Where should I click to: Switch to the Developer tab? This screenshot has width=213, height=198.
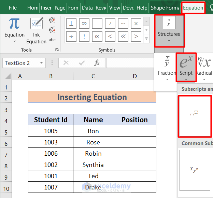[128, 8]
